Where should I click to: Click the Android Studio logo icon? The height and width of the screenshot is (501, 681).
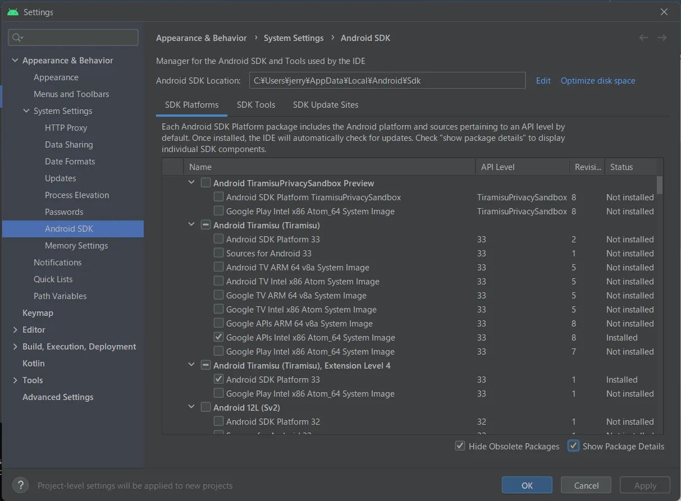[x=13, y=12]
